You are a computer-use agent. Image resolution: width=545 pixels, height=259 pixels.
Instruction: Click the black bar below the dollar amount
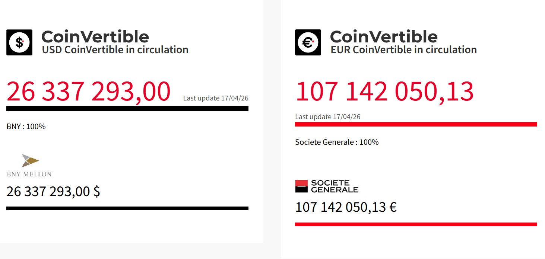point(127,208)
